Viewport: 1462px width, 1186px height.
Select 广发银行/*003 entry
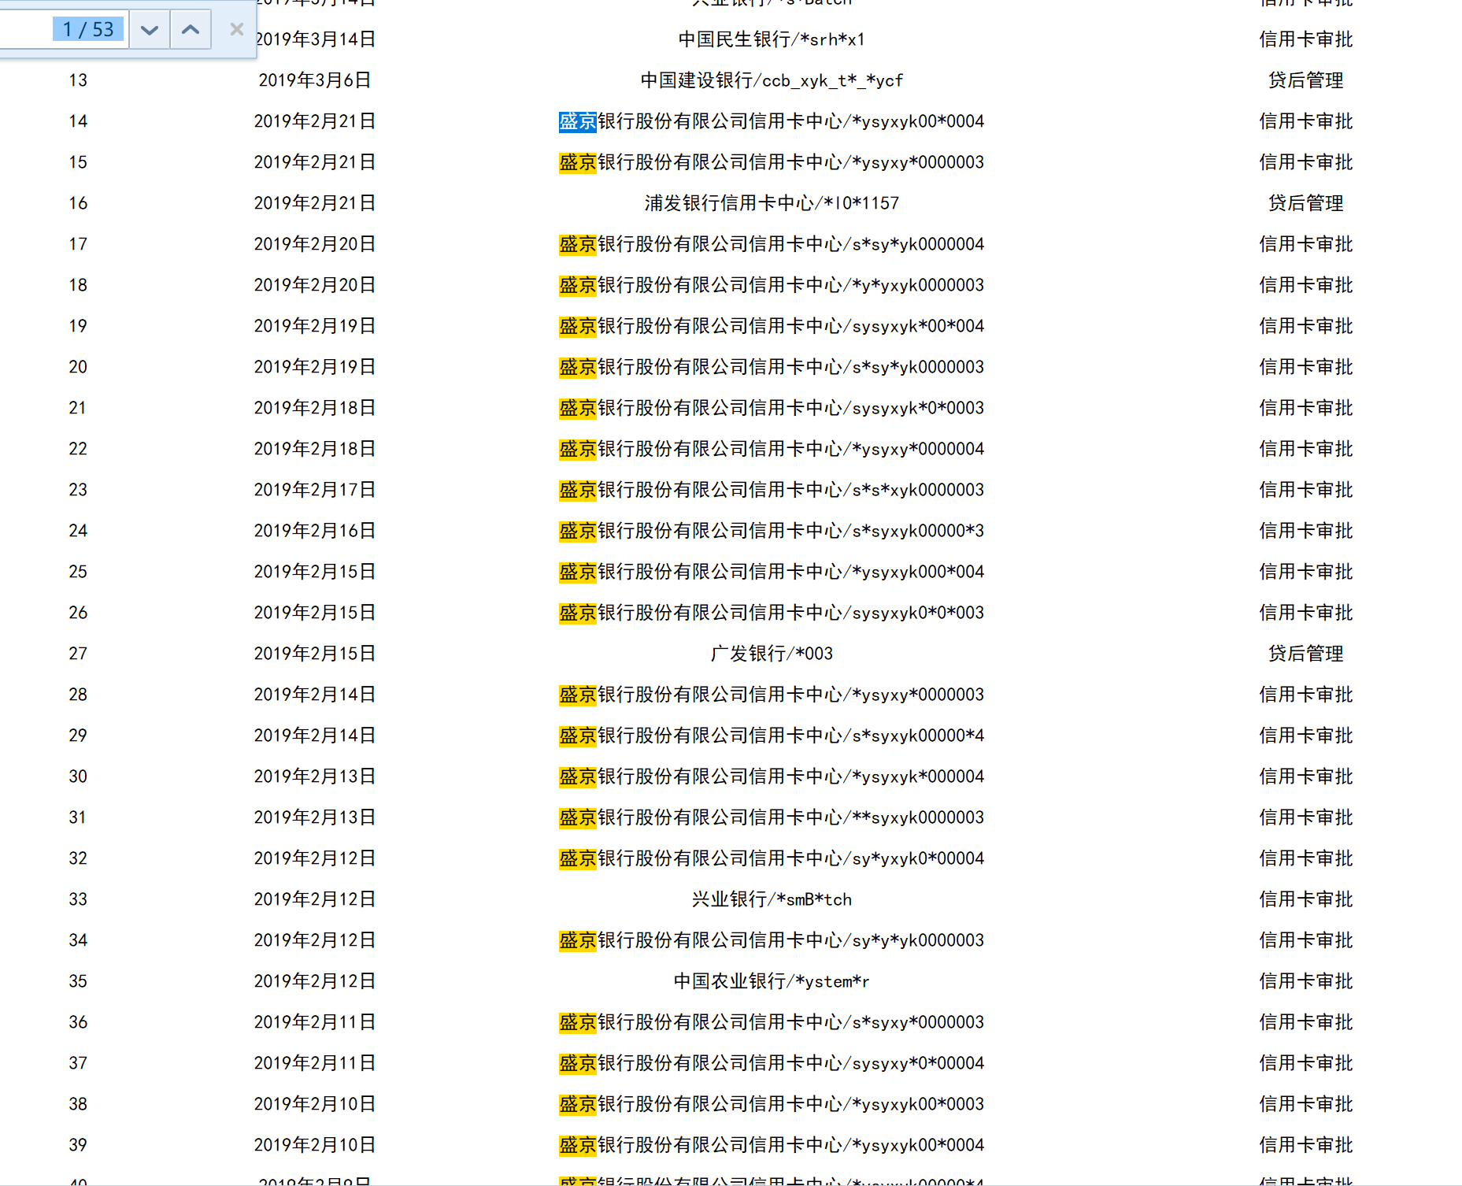[772, 654]
